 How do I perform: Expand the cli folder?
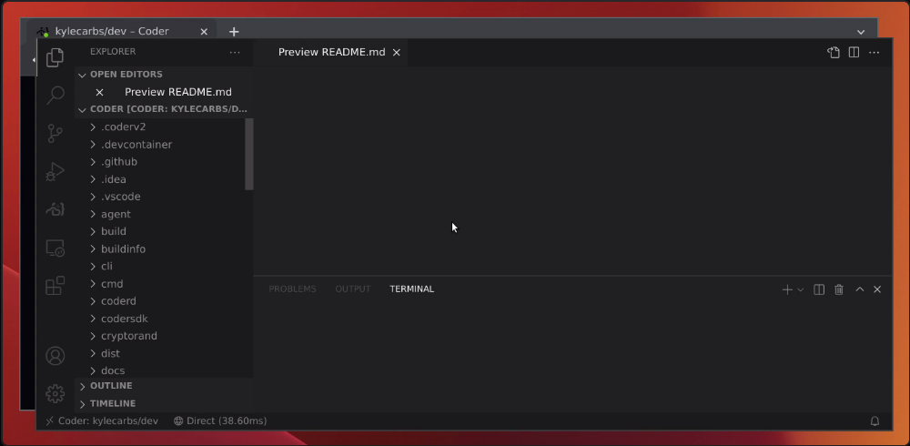coord(161,266)
